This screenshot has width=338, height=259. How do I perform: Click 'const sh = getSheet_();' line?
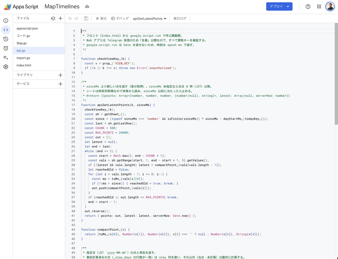pos(105,114)
